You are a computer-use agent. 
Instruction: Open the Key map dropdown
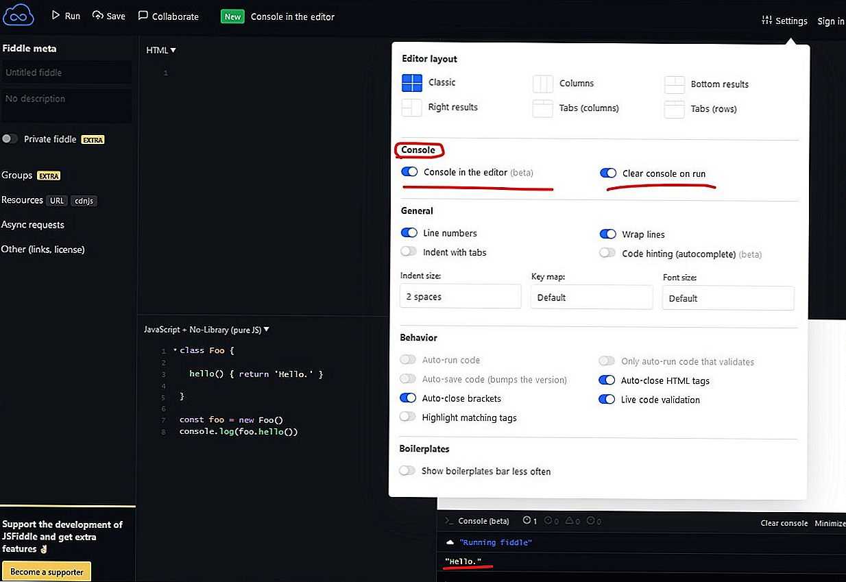point(591,298)
